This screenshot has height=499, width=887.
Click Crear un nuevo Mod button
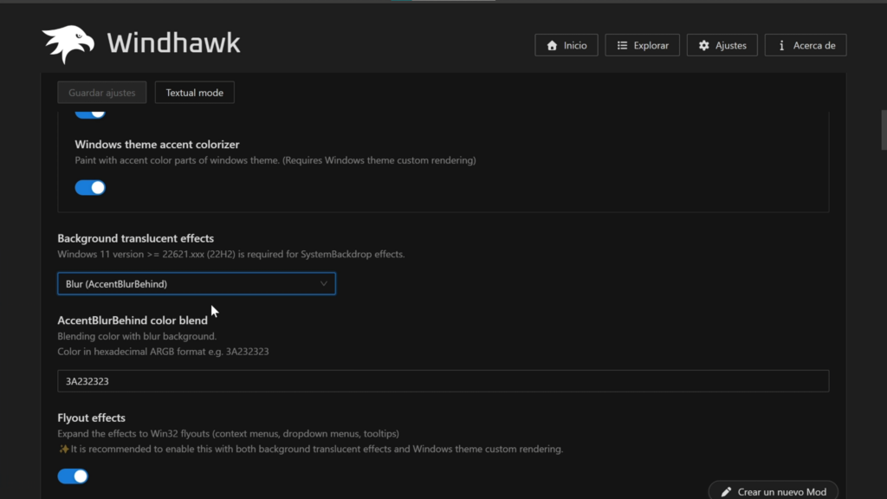[774, 491]
